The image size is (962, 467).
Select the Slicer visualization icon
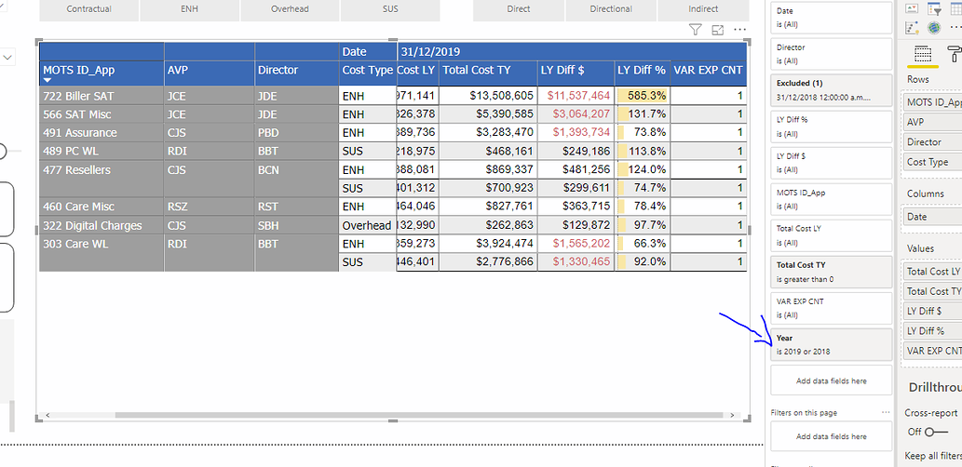click(x=934, y=8)
